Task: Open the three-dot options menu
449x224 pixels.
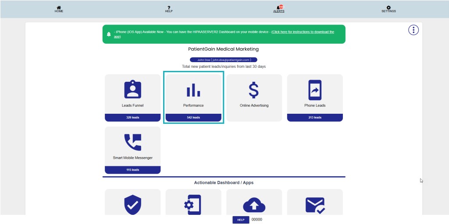Action: click(413, 30)
